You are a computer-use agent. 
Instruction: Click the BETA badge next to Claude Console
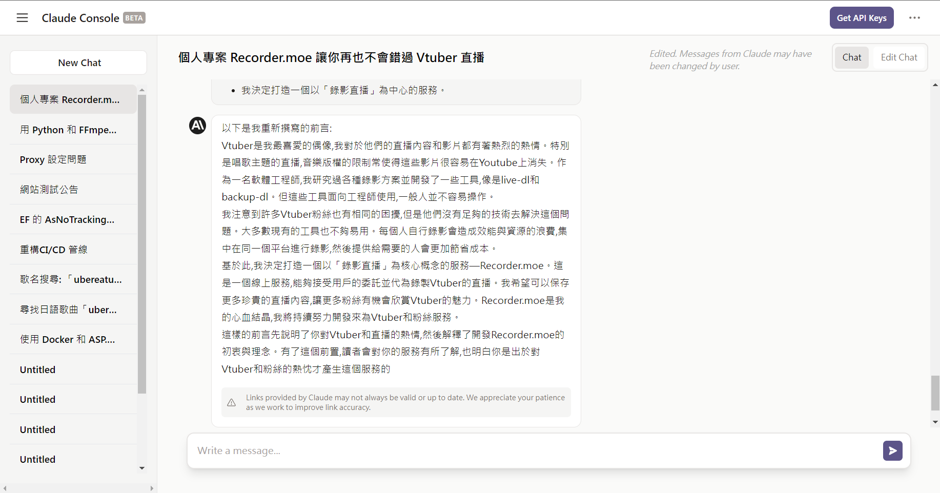tap(134, 18)
